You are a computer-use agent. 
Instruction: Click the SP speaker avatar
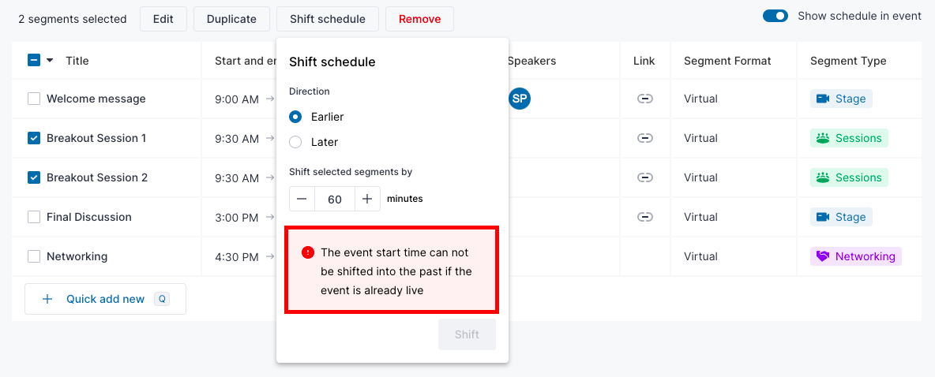[520, 99]
